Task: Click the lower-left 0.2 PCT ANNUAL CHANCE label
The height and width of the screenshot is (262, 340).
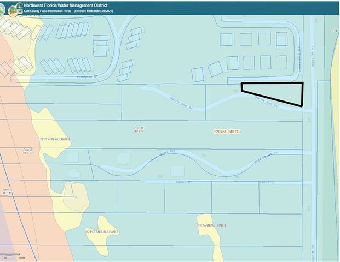Action: (x=102, y=231)
